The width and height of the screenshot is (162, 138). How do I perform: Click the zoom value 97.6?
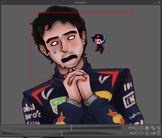coord(131,128)
